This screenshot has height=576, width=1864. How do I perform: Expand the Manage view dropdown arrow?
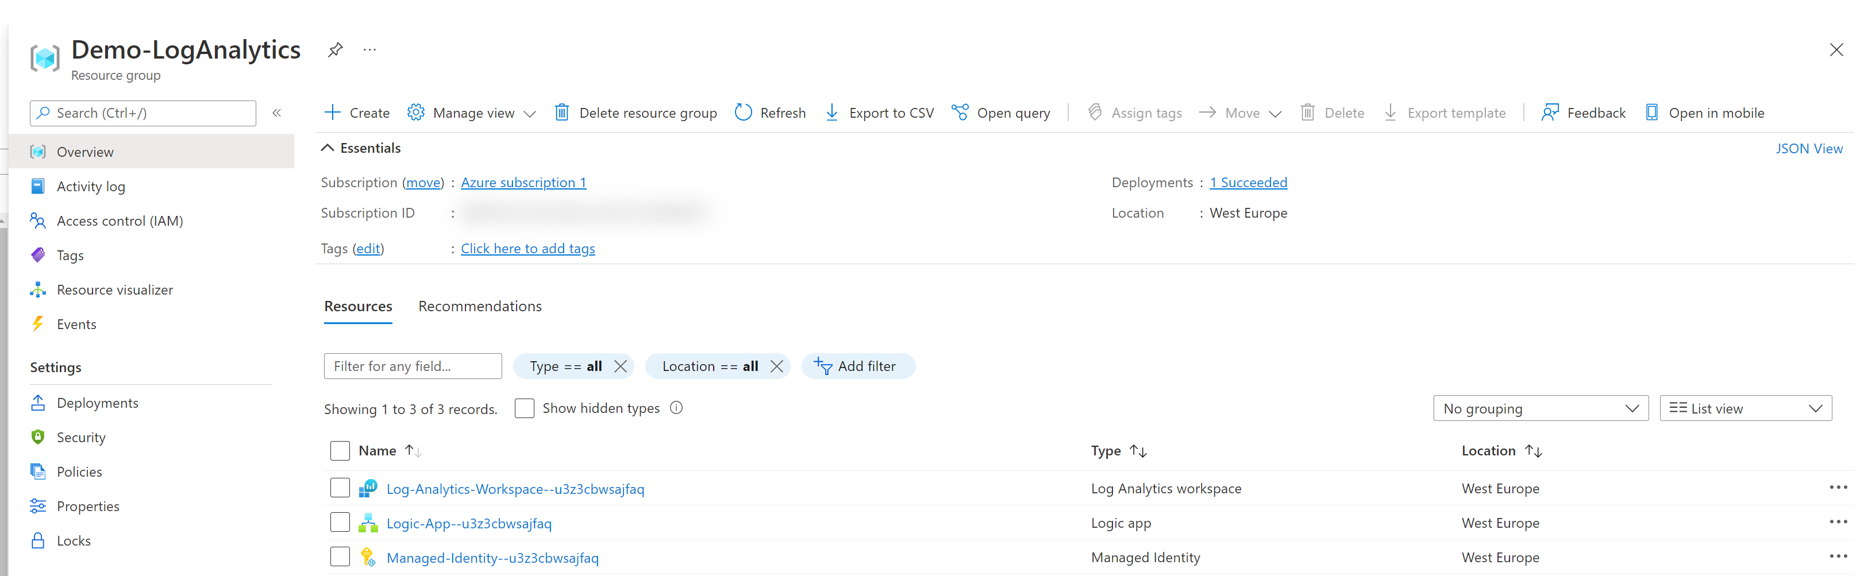click(x=530, y=114)
